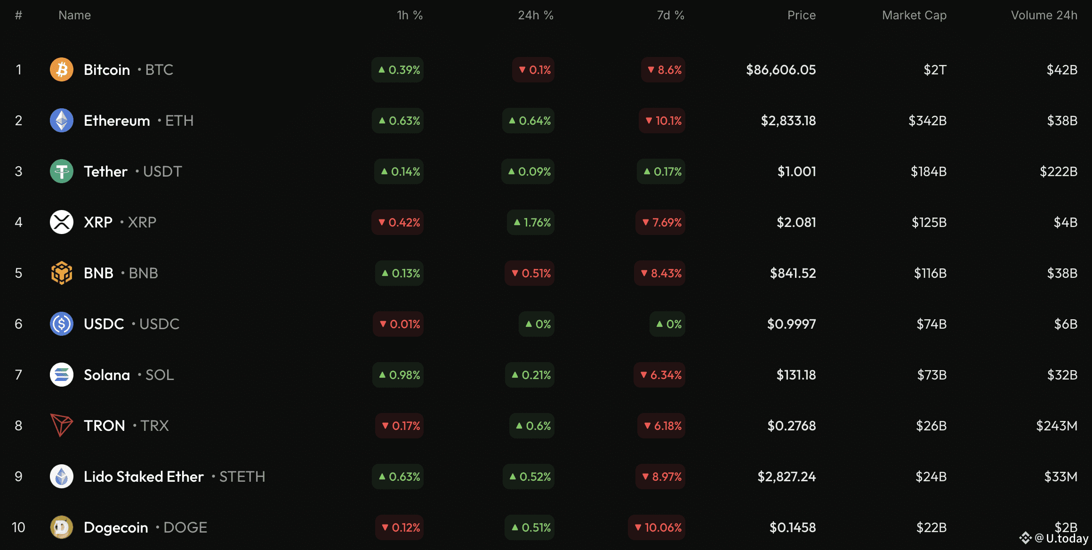
Task: Click Bitcoin's 0.39% one-hour change badge
Action: 398,70
